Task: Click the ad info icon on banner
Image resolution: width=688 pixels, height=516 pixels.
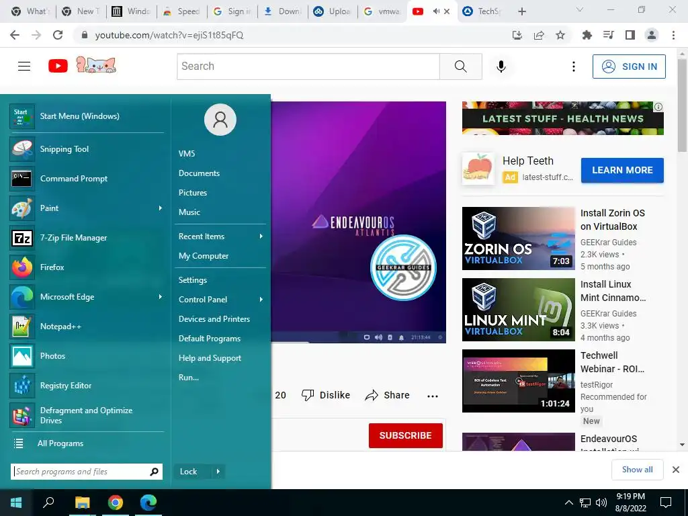Action: [x=658, y=107]
